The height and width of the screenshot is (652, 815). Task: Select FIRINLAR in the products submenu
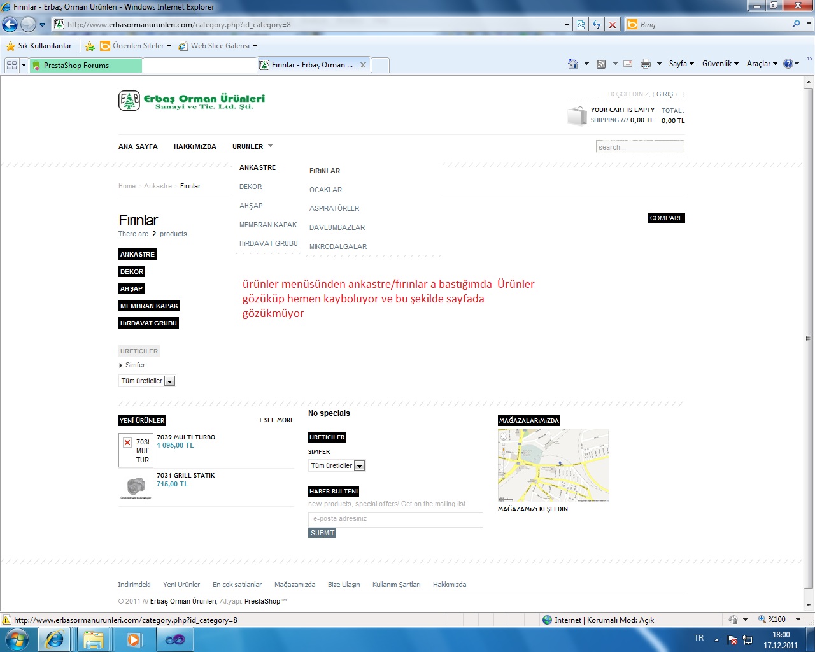[x=325, y=171]
